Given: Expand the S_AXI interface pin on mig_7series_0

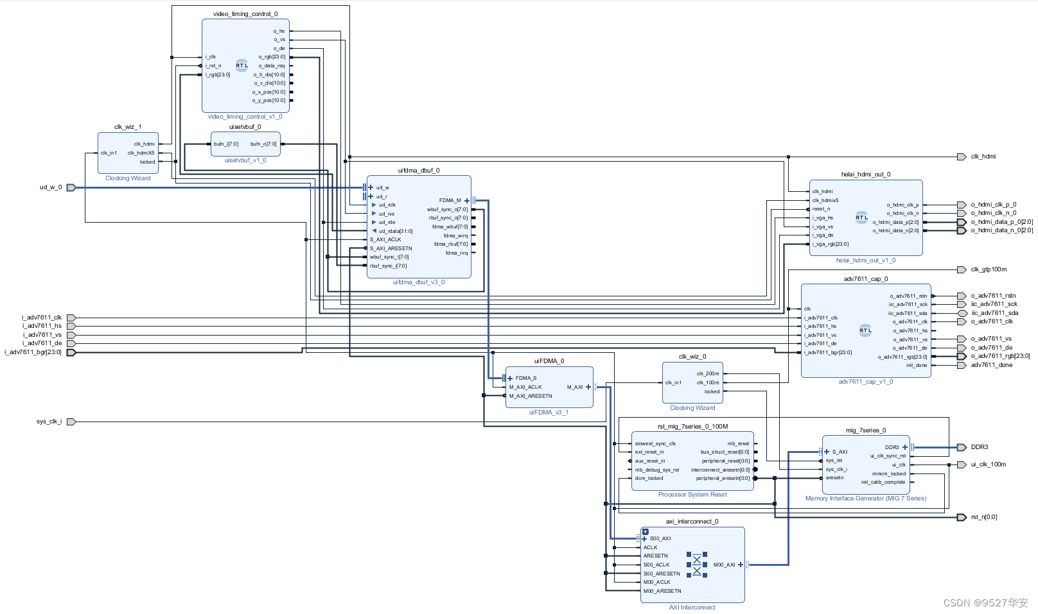Looking at the screenshot, I should (827, 452).
